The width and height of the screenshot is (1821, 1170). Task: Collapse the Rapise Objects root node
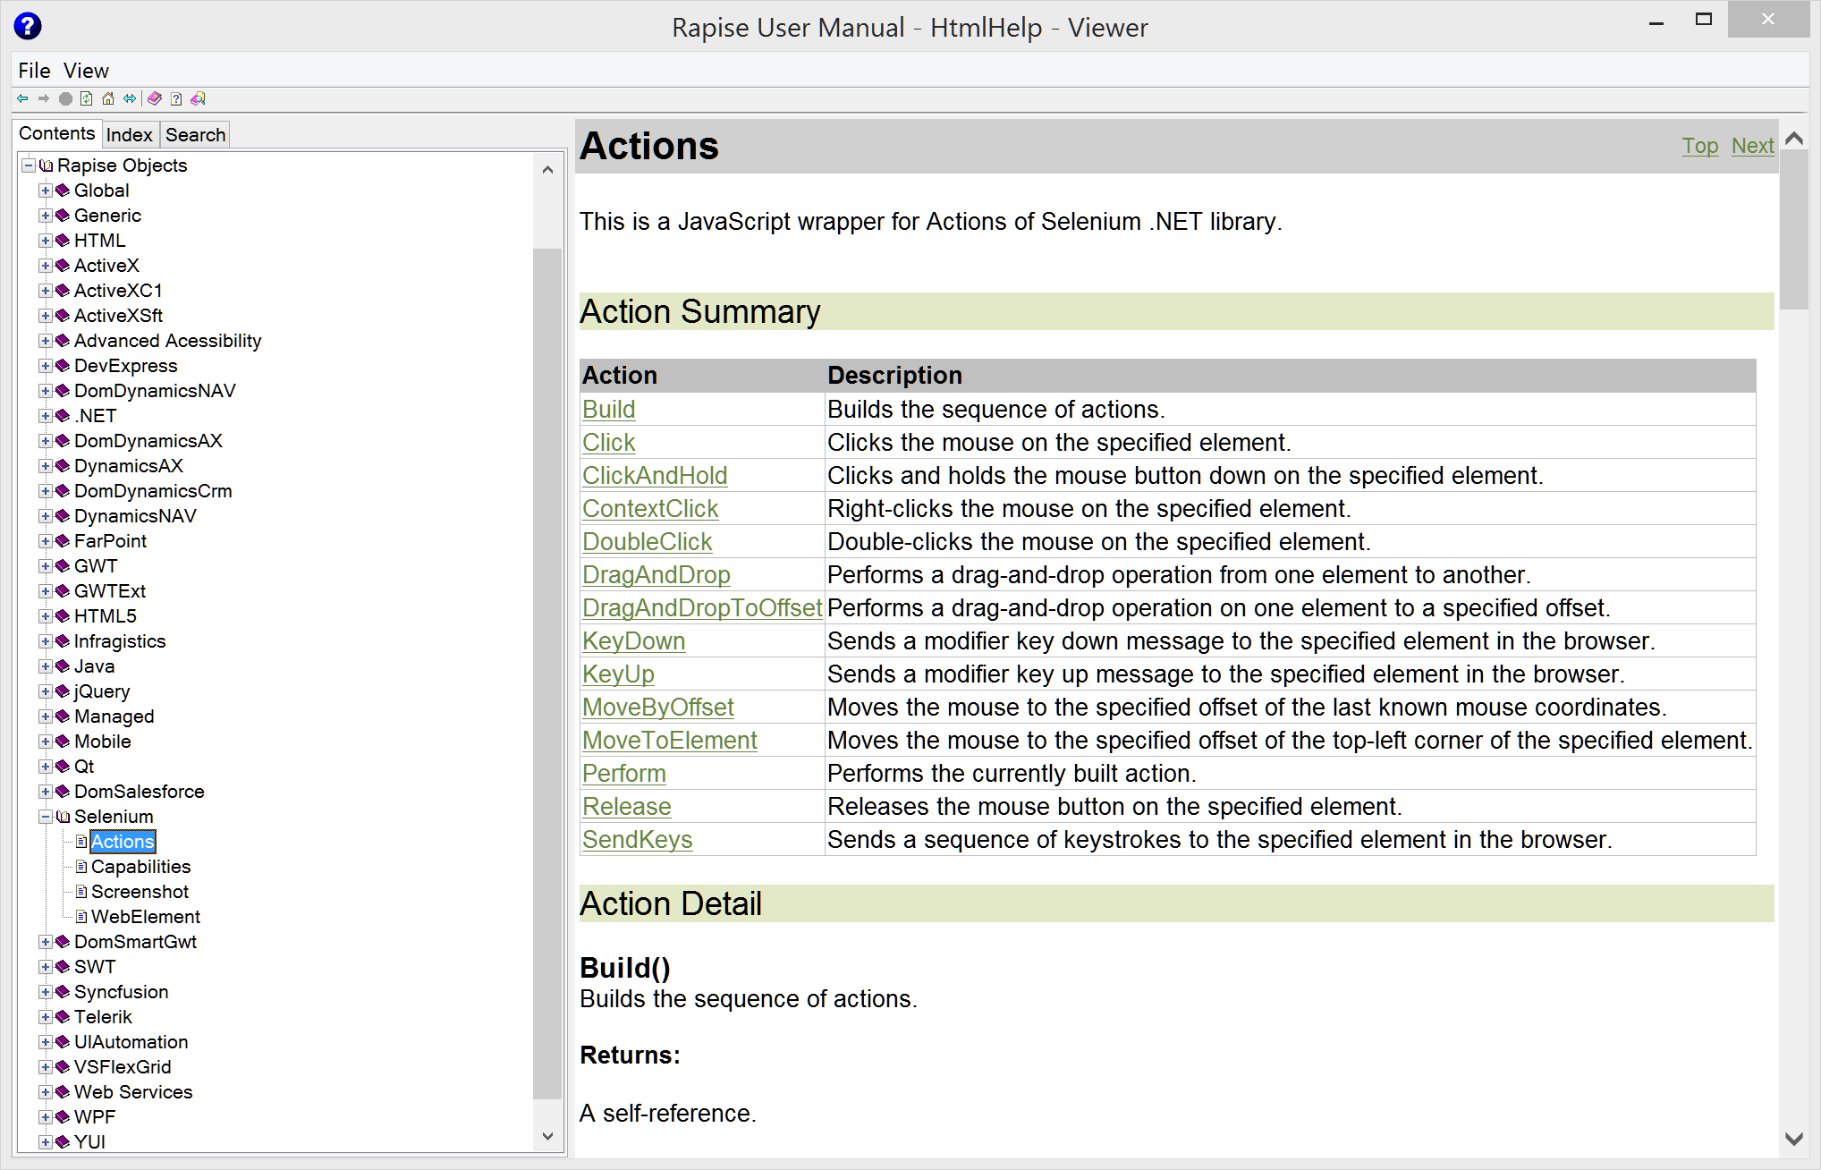[x=29, y=165]
